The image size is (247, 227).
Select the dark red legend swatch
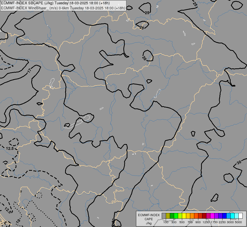[204, 216]
